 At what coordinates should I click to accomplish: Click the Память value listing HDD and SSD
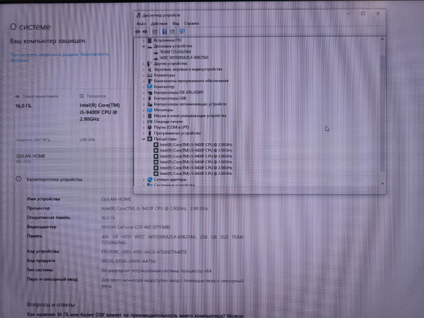coord(172,239)
